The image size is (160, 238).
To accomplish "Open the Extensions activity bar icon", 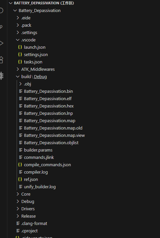I will click(x=1, y=60).
